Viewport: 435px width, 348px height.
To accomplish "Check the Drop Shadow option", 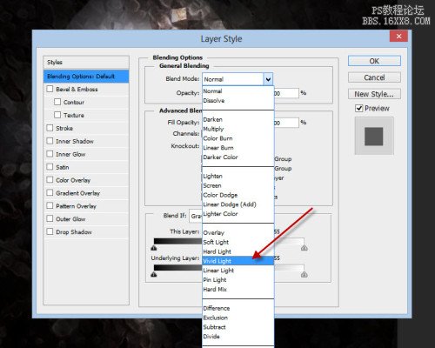I will (x=50, y=231).
